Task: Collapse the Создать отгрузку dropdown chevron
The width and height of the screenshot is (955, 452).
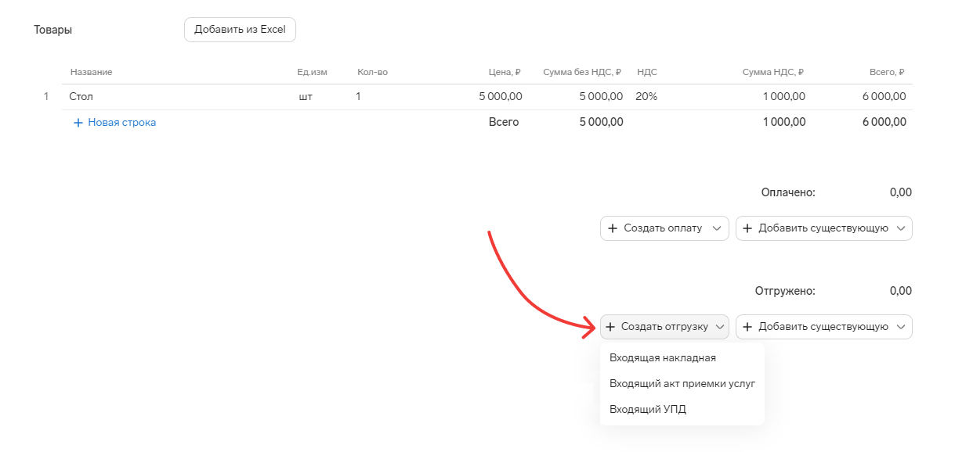Action: tap(719, 327)
